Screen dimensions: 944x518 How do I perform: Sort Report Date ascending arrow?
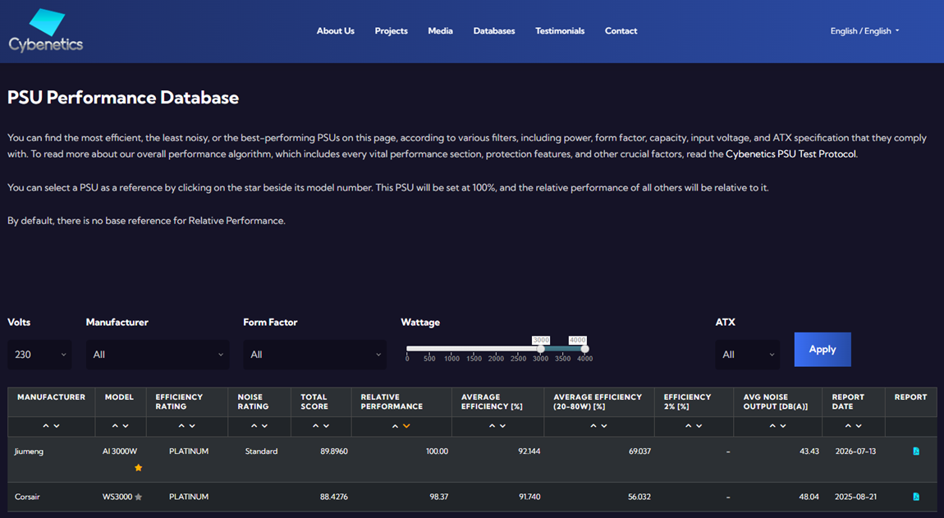pos(848,426)
